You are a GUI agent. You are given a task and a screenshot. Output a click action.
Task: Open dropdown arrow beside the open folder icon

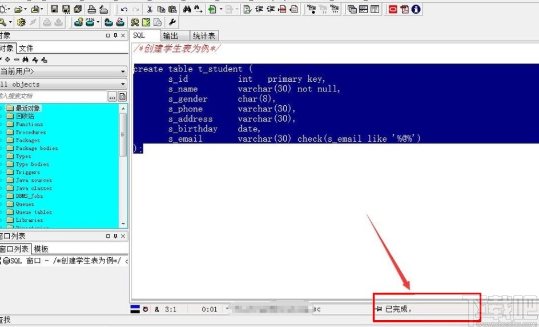(26, 9)
